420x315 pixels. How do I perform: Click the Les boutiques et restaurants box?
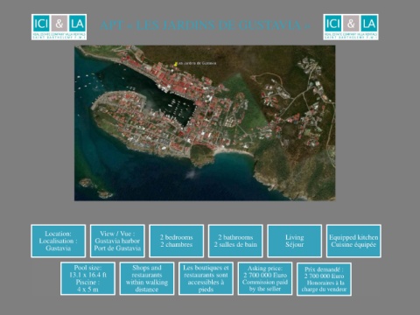(x=206, y=278)
